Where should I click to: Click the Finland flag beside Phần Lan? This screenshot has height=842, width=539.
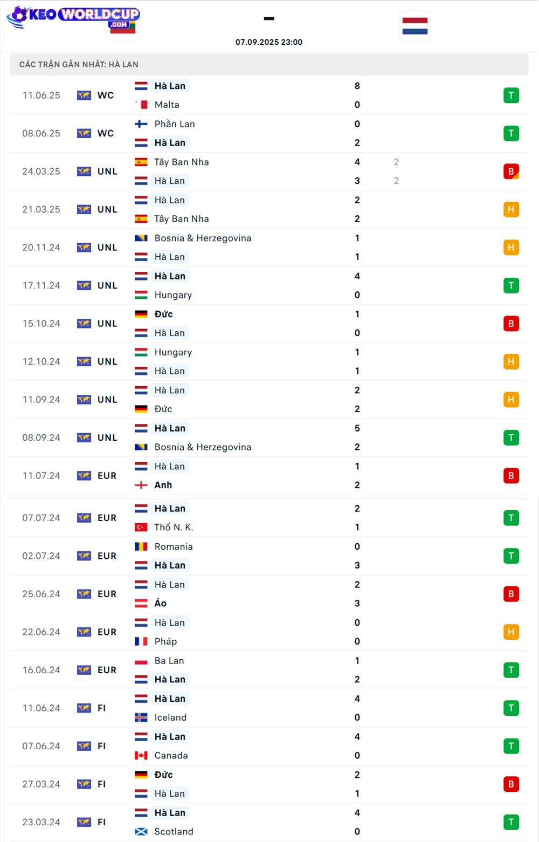pos(141,124)
